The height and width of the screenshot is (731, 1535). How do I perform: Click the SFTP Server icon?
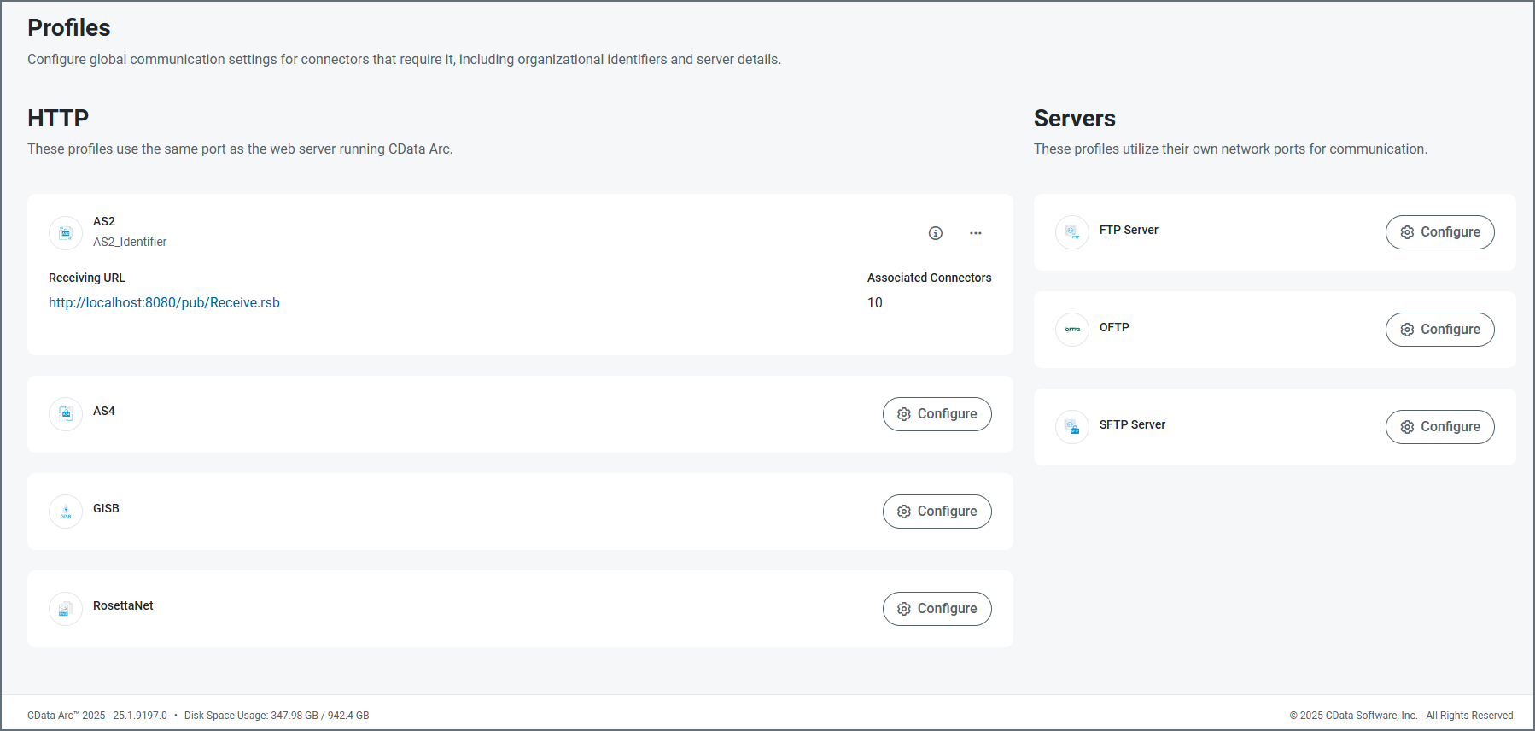coord(1072,427)
